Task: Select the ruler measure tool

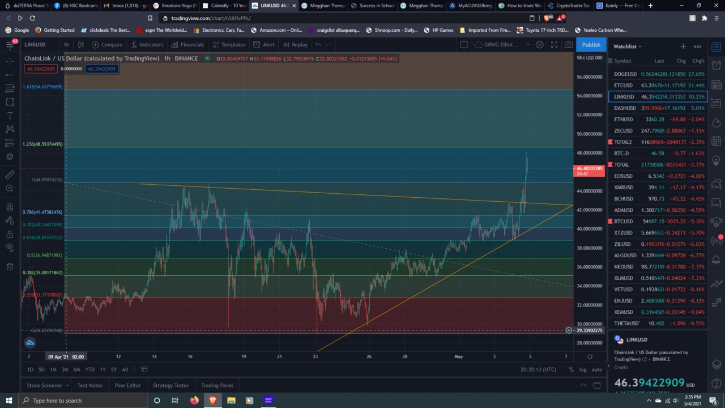Action: pos(10,175)
